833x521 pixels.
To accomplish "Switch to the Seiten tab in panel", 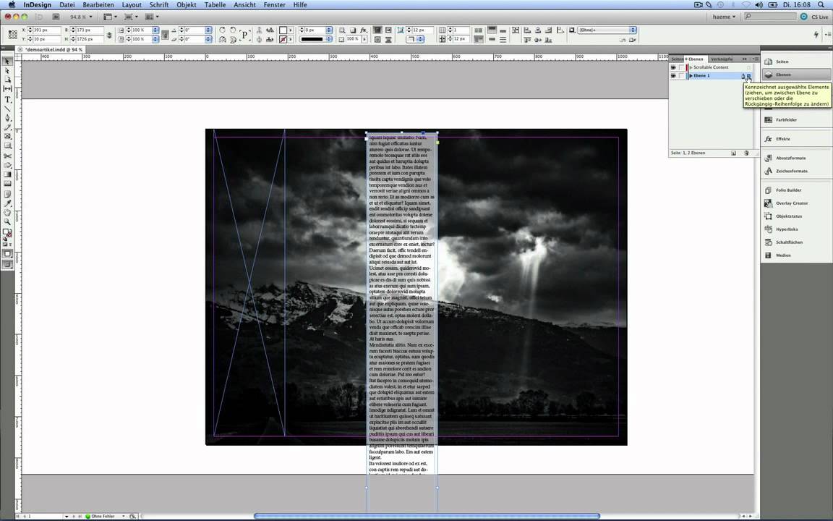I will click(x=677, y=59).
